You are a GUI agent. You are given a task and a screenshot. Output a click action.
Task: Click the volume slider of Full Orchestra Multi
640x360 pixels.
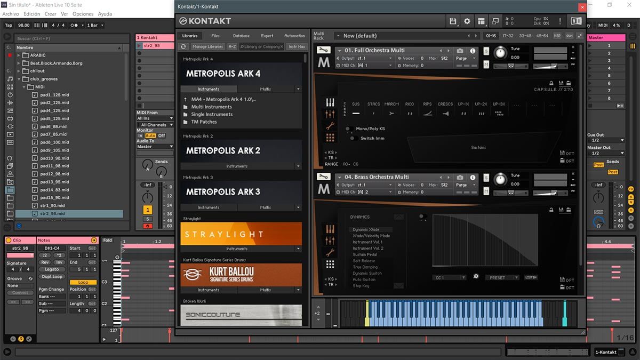551,66
